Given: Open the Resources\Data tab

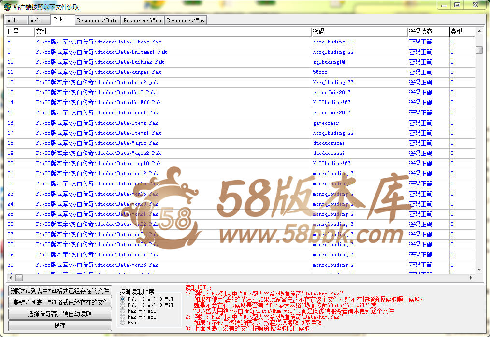Looking at the screenshot, I should point(98,20).
